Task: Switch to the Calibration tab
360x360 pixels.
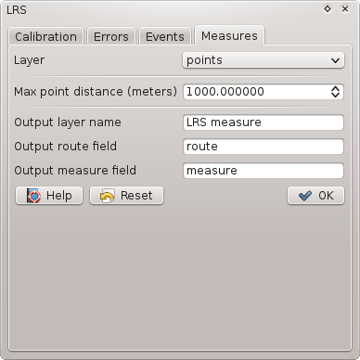Action: tap(45, 36)
